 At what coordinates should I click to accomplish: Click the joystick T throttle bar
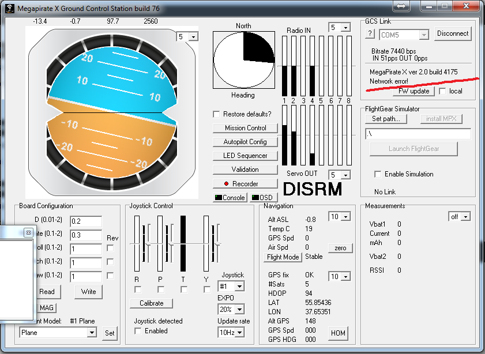pos(183,244)
